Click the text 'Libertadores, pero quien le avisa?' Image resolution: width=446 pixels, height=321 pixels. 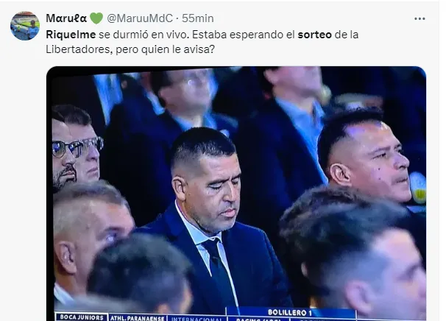coord(130,49)
